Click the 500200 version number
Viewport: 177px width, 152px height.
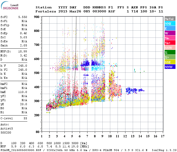[6, 132]
